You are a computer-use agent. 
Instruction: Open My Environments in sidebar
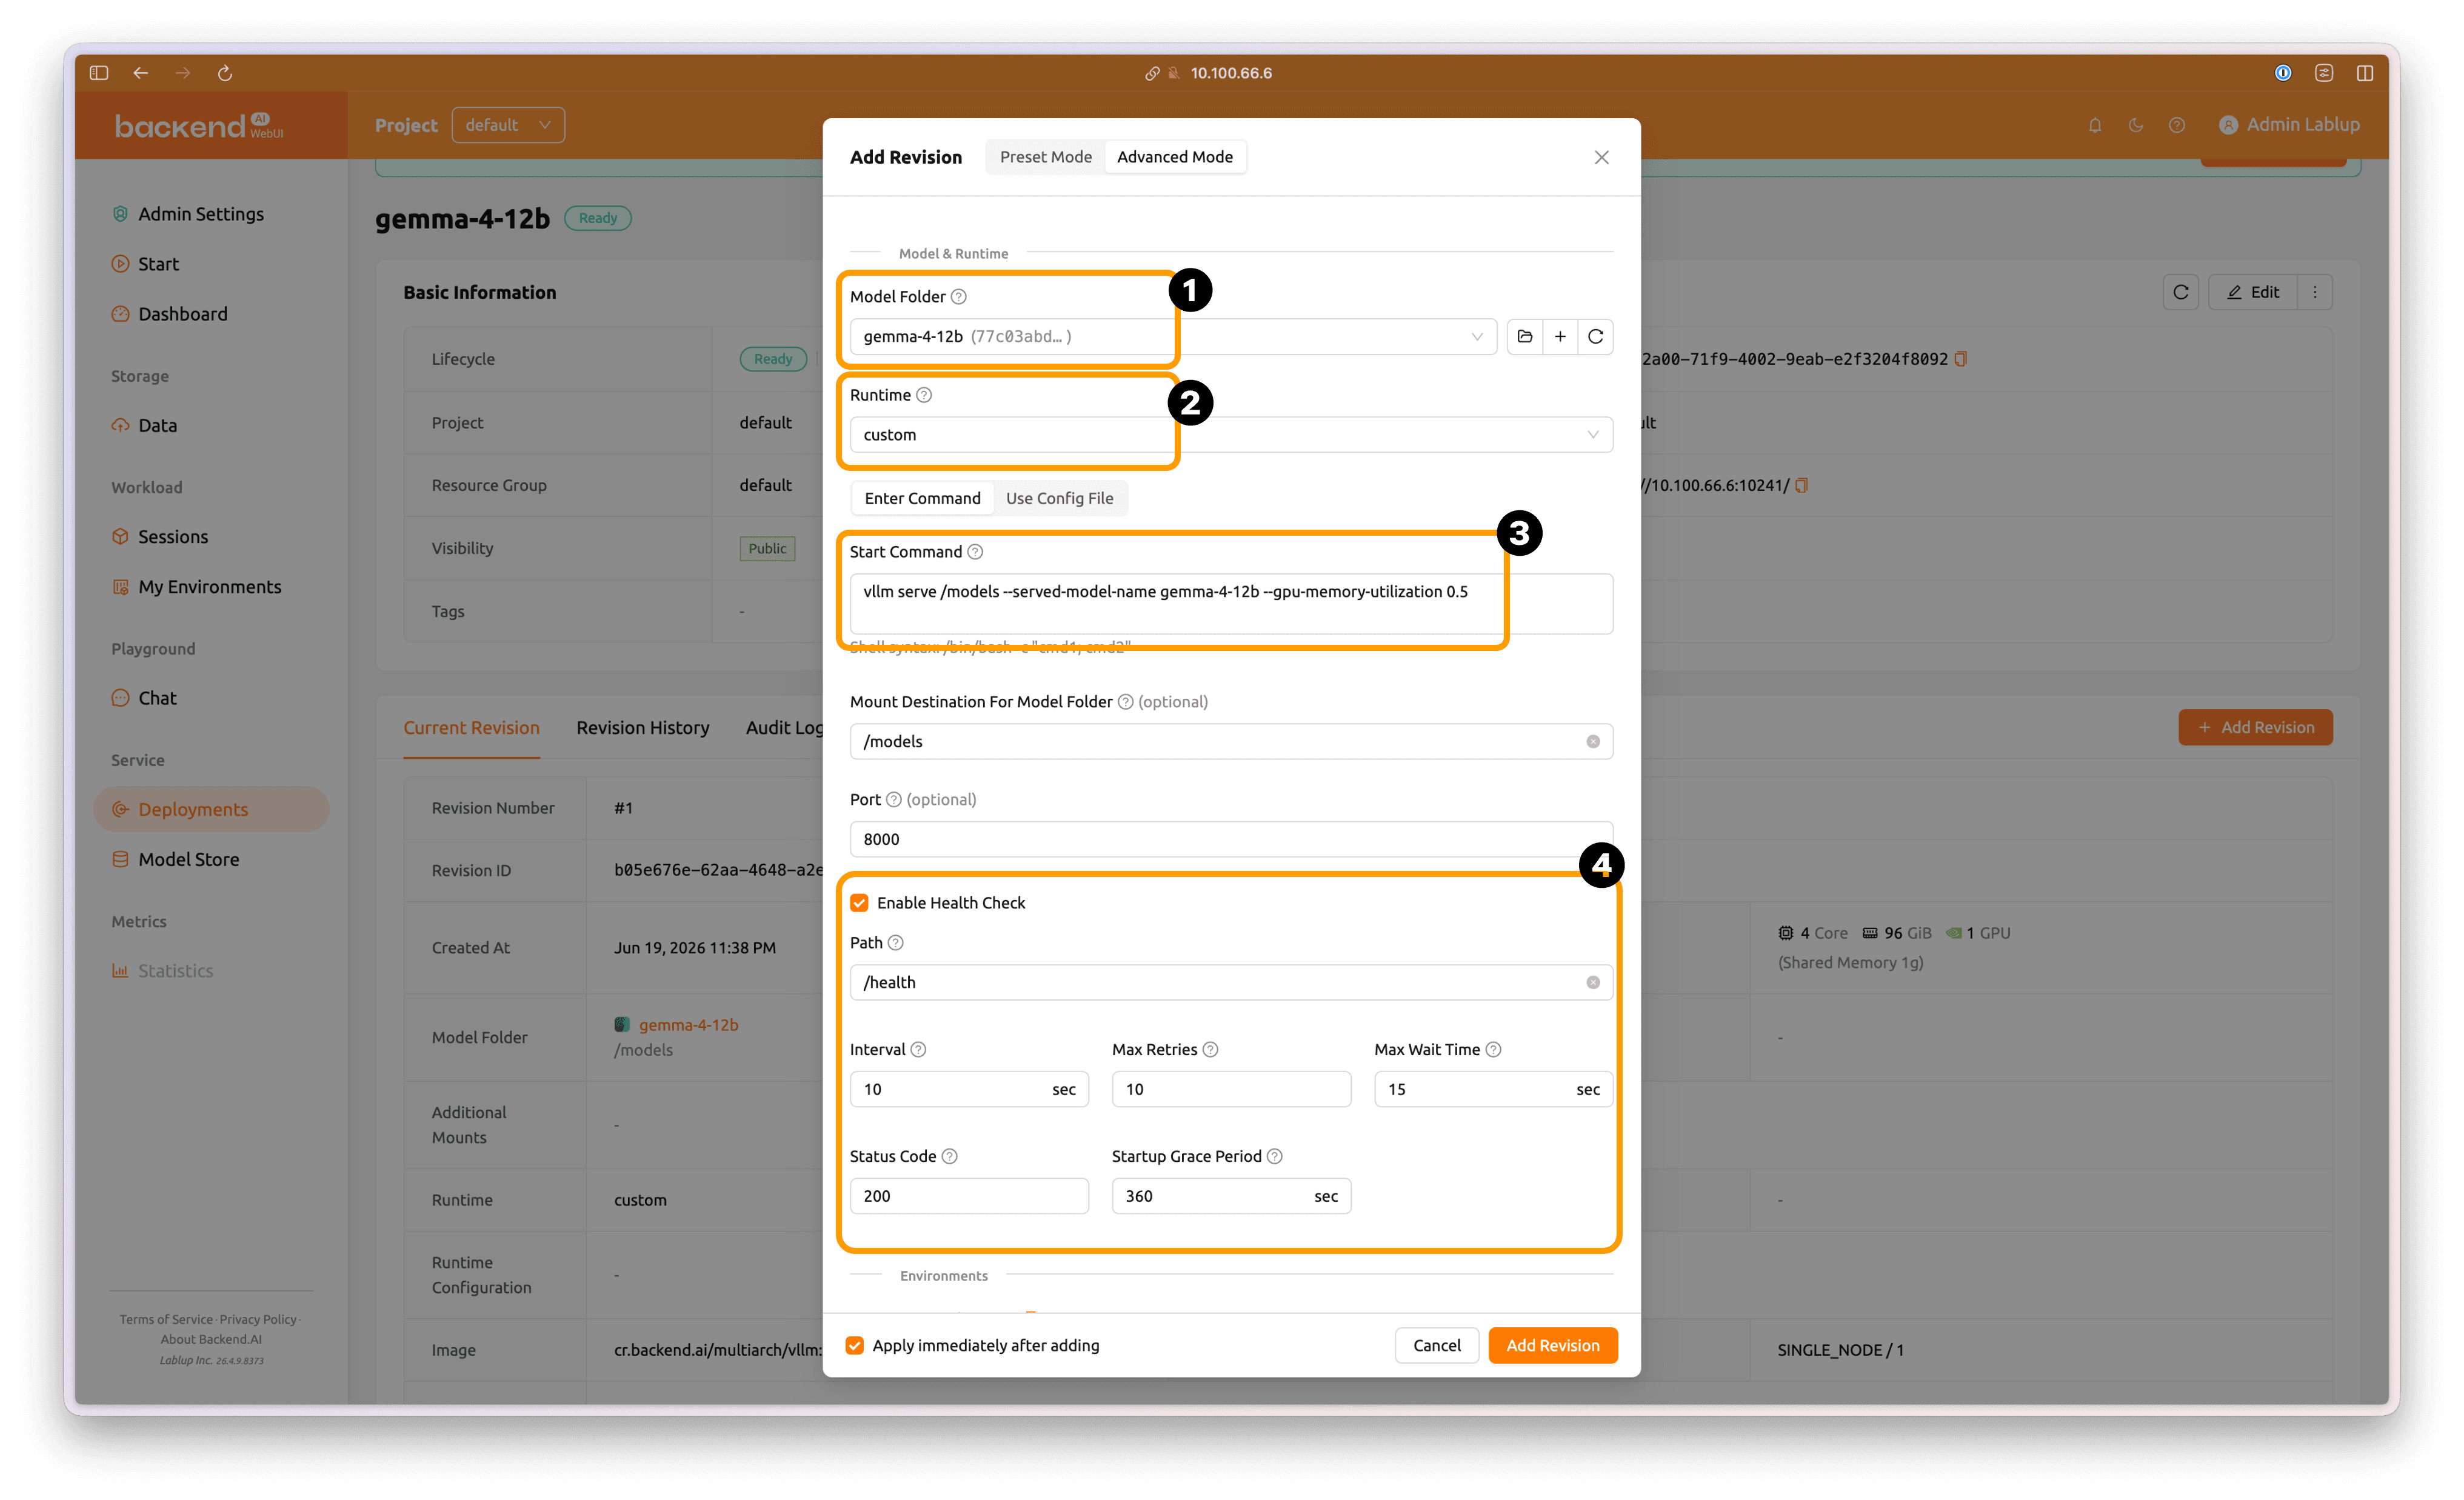click(210, 587)
